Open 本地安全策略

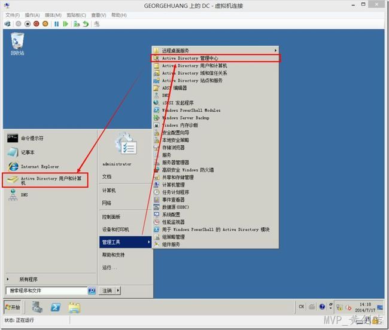[215, 140]
